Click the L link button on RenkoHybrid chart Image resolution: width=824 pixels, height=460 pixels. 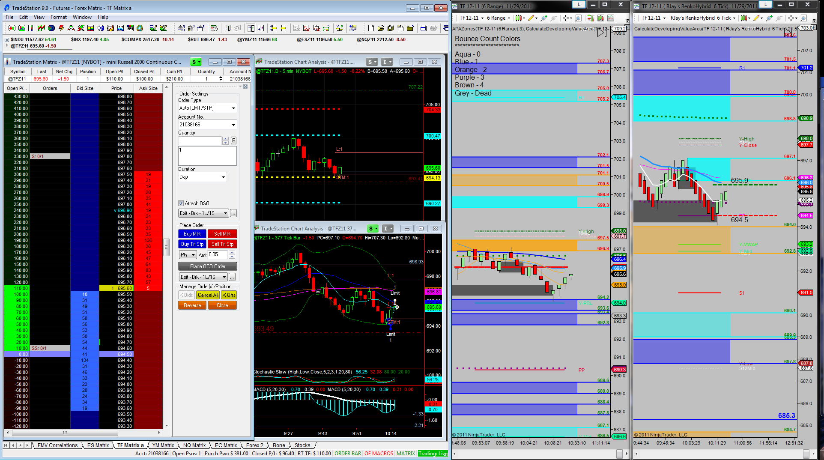pyautogui.click(x=765, y=4)
